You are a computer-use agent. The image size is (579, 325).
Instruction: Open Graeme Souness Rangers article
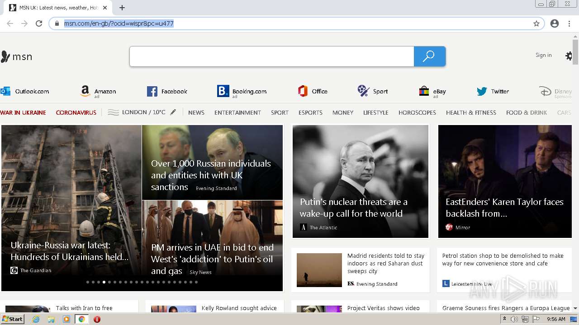pos(506,308)
